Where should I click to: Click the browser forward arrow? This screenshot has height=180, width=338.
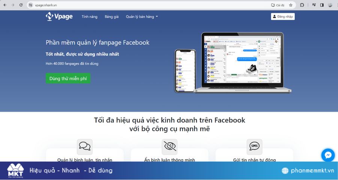pyautogui.click(x=13, y=5)
